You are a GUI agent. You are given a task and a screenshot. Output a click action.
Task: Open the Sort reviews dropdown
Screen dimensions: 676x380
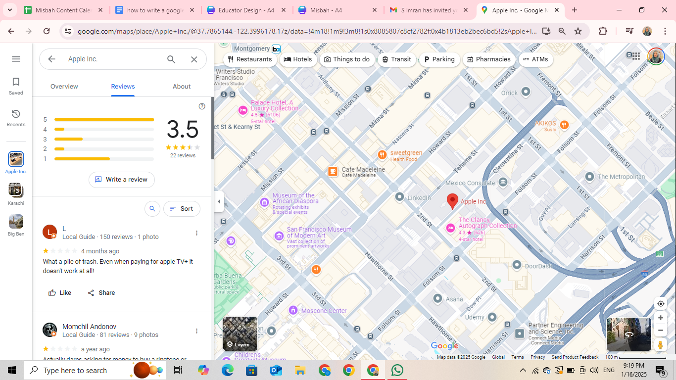(182, 209)
